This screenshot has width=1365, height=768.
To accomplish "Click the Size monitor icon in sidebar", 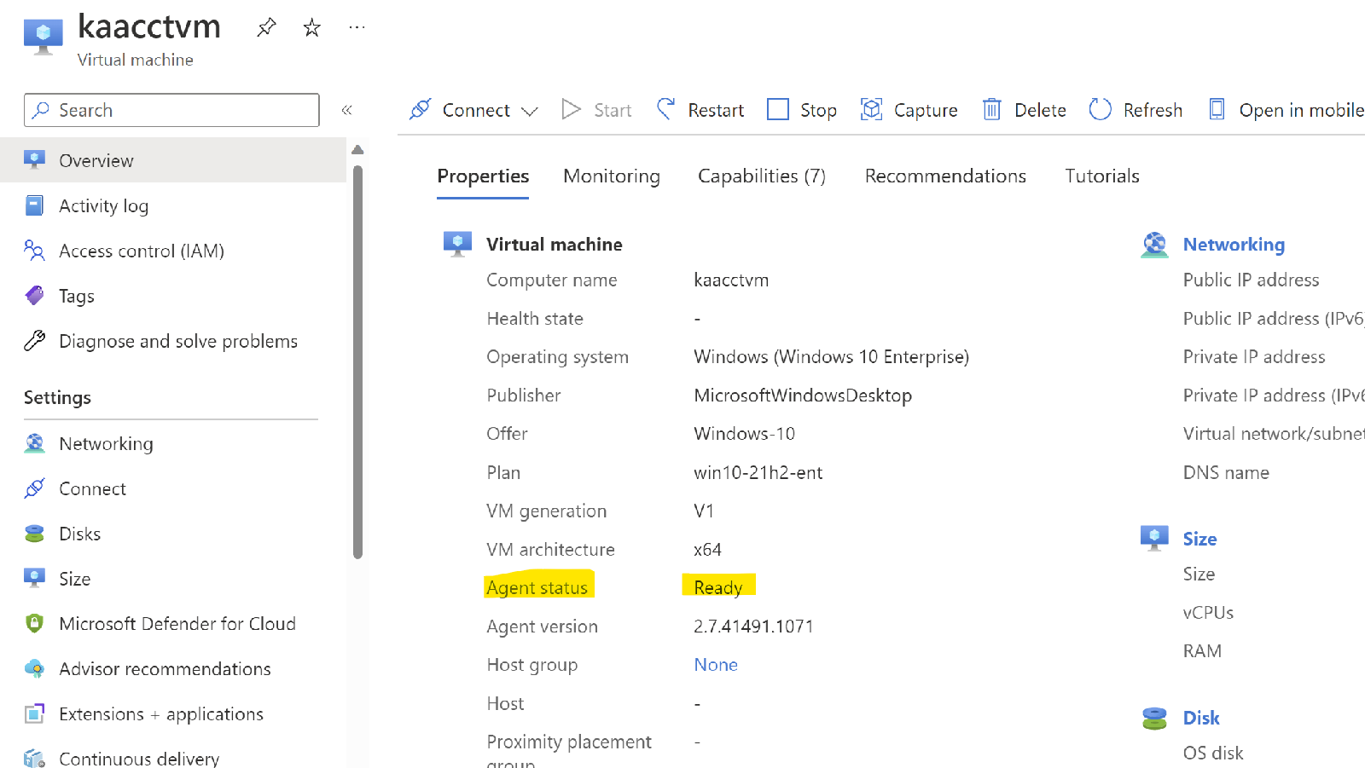I will (x=34, y=578).
